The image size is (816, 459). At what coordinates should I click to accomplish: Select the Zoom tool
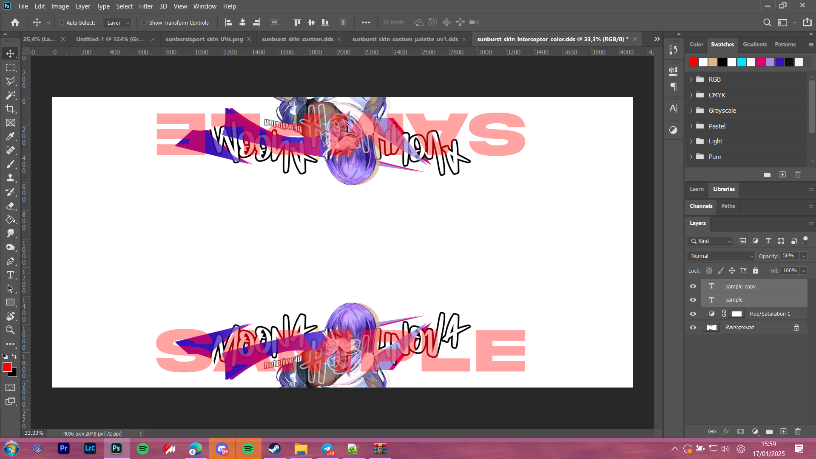coord(10,330)
